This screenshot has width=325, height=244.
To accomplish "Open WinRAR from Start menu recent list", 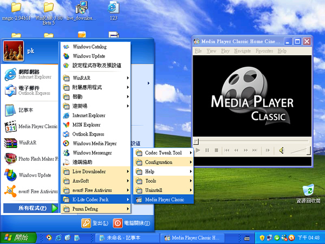I will (30, 143).
